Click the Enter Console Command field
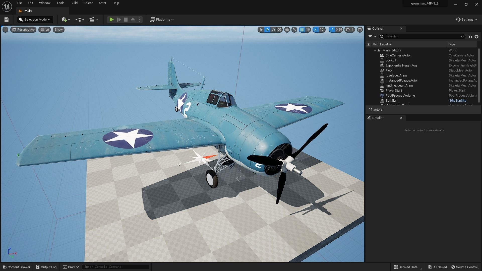Screen dimensions: 482x271 coord(116,267)
